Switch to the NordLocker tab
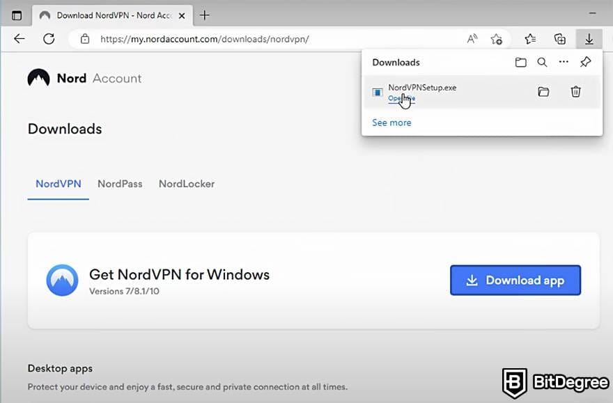 (x=187, y=184)
